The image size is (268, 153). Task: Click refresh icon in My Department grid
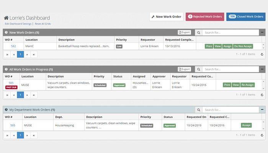click(x=262, y=135)
